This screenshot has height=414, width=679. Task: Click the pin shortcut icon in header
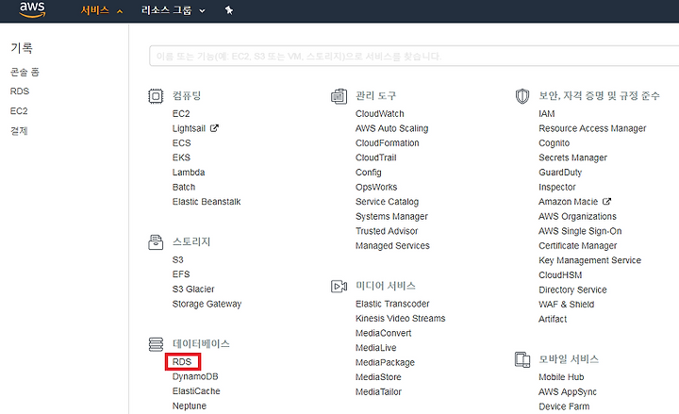click(229, 10)
